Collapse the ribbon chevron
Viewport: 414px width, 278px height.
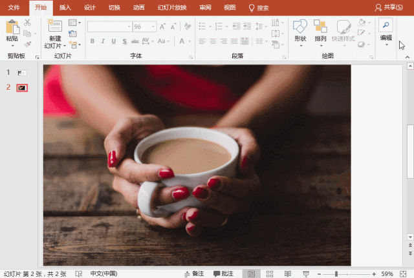point(408,57)
